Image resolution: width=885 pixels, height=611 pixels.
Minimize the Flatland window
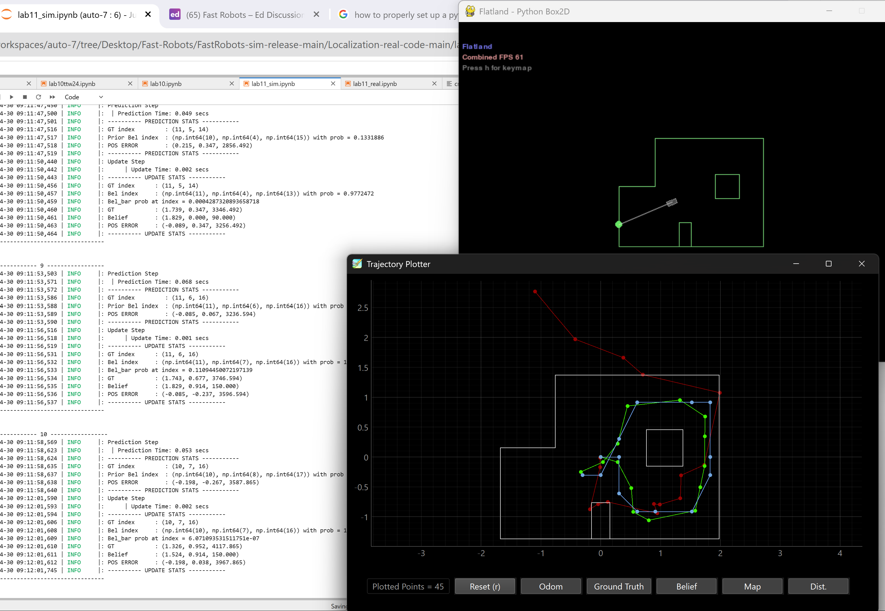(x=829, y=11)
